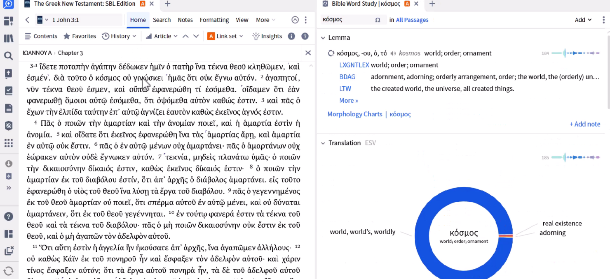Click the Guides icon in the sidebar

(9, 91)
